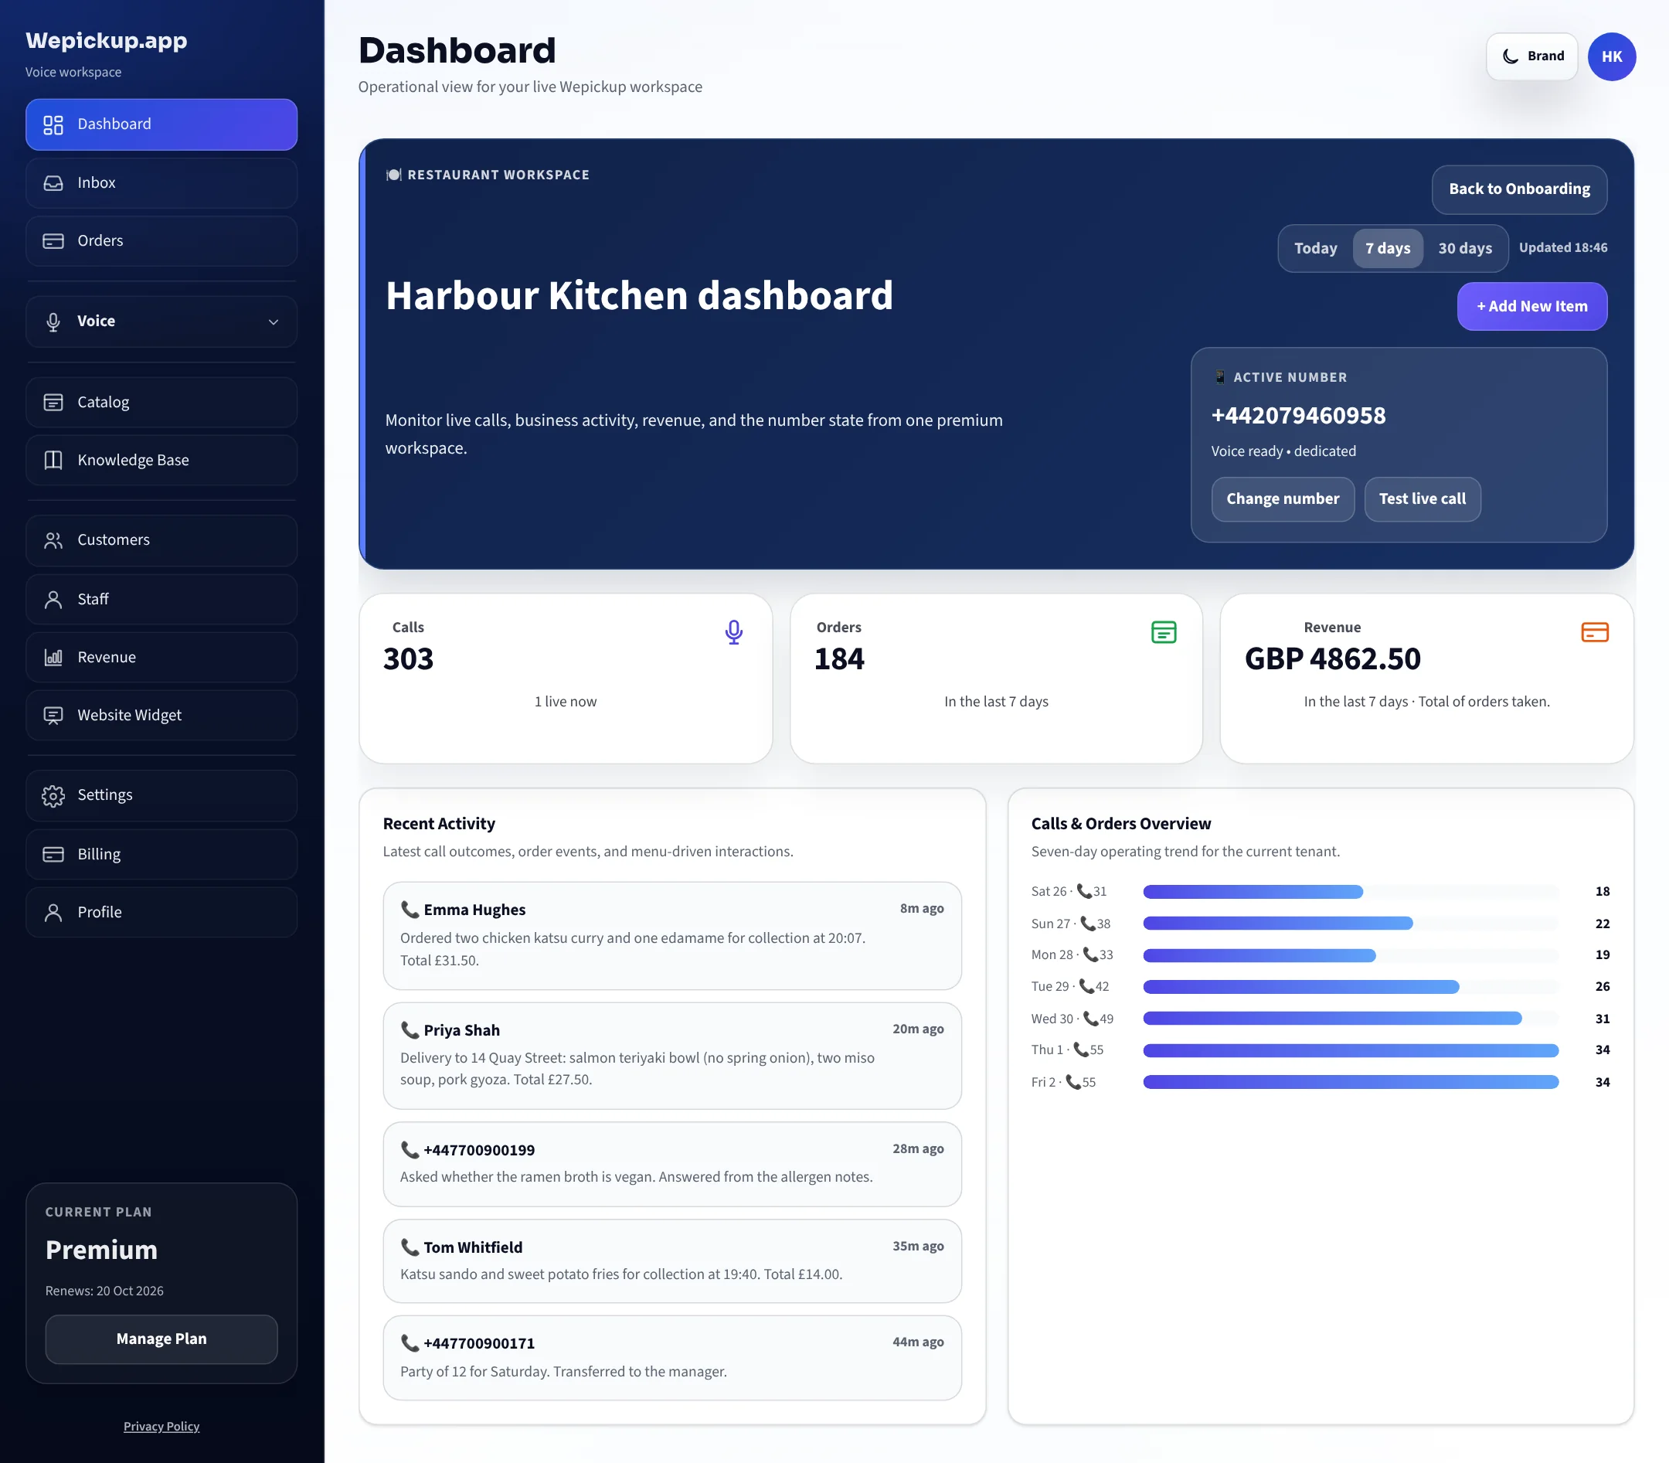Open the Billing page

tap(161, 854)
